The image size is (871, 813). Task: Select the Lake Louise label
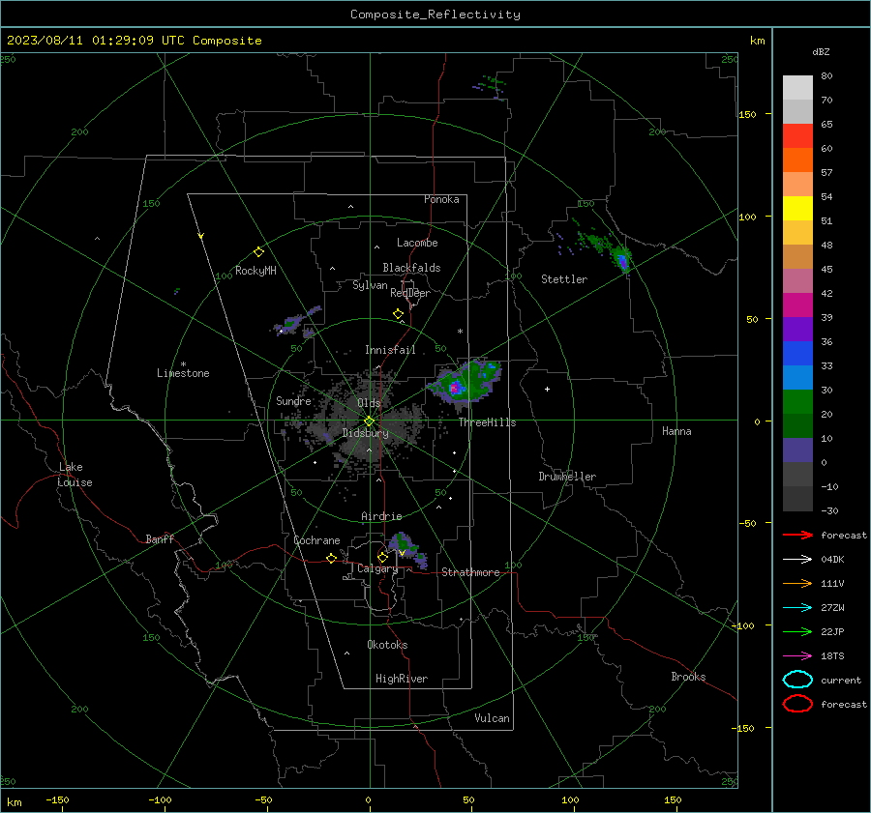(75, 475)
